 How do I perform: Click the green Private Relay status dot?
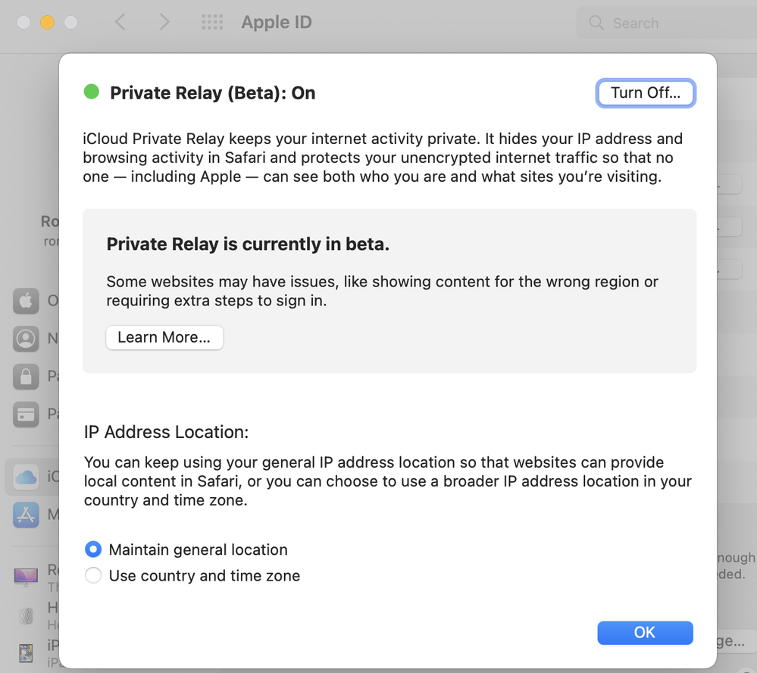[x=92, y=92]
